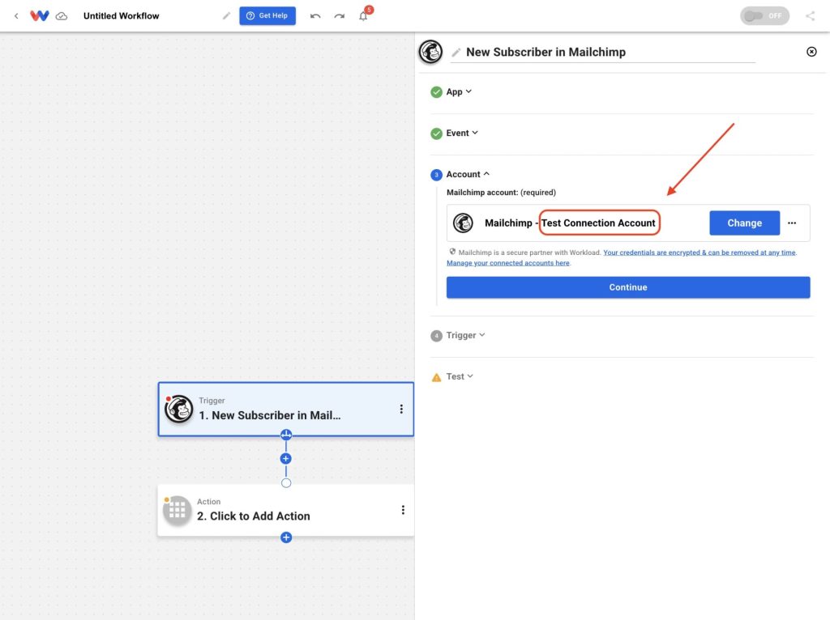Image resolution: width=830 pixels, height=620 pixels.
Task: Click the app grid icon on action node
Action: click(177, 510)
